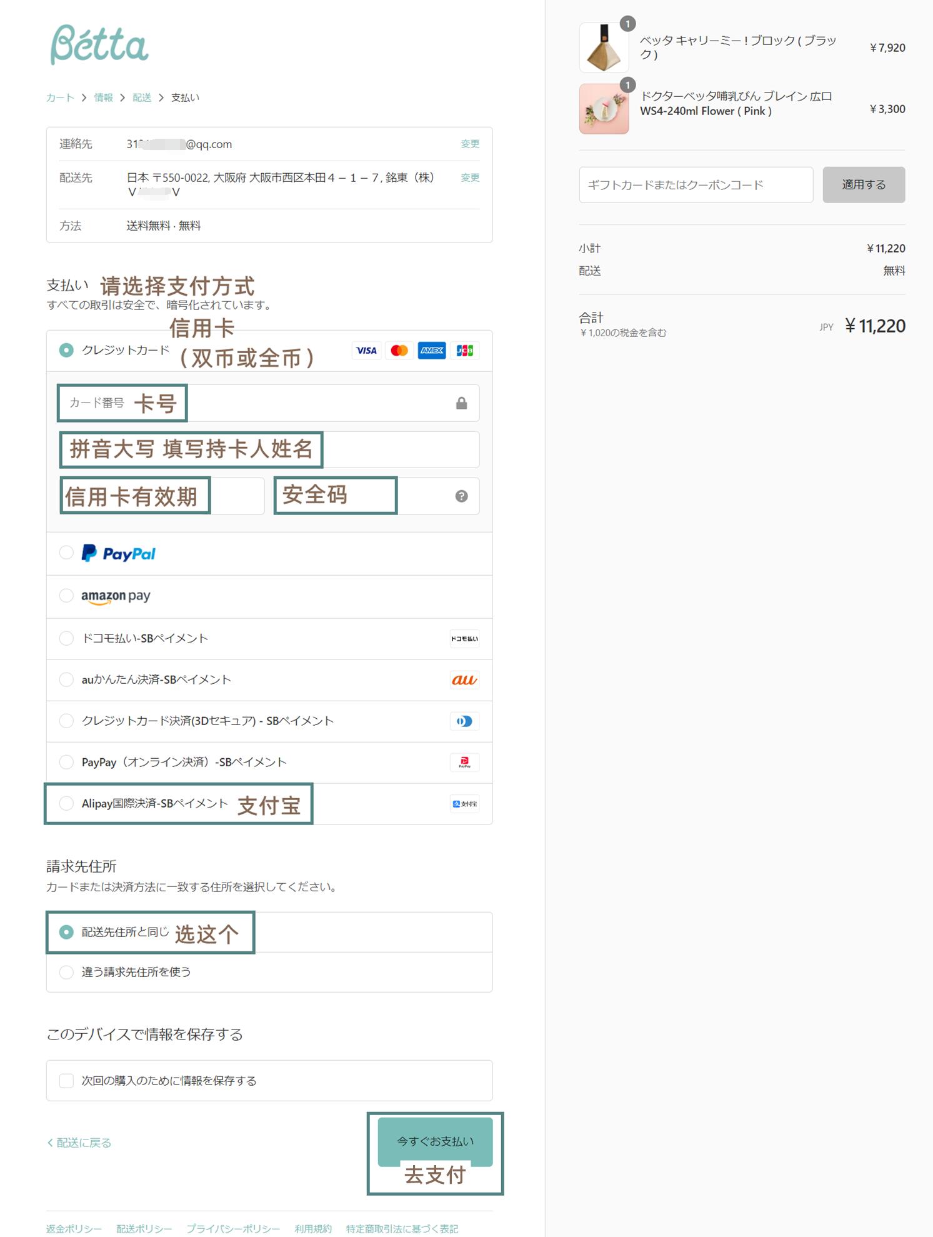Click the カード番号 input field
The image size is (933, 1237).
pos(269,403)
